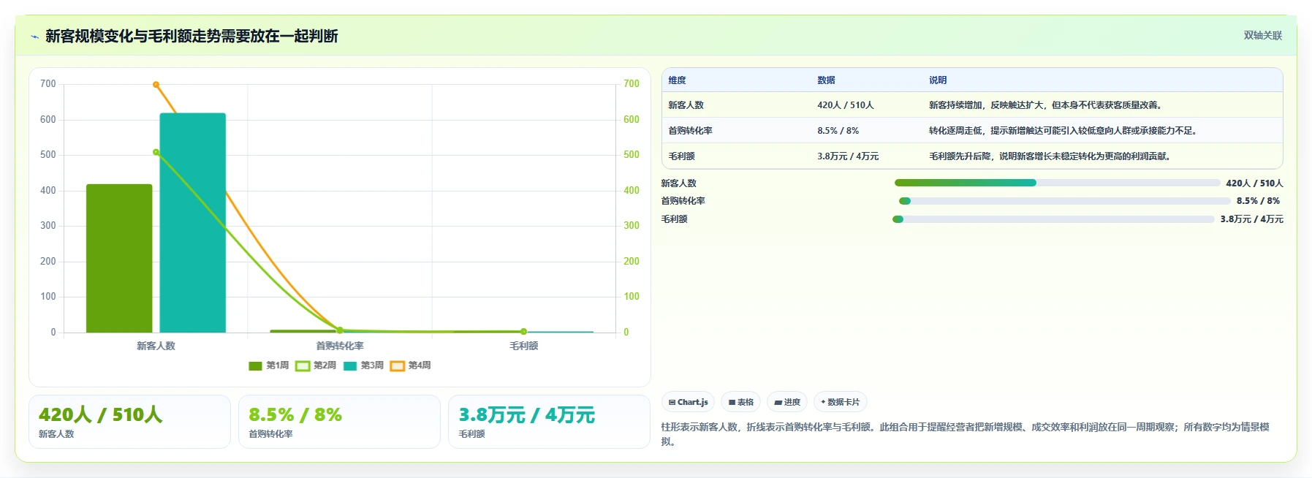1312x478 pixels.
Task: Click the 毛利额 progress bar
Action: point(1053,219)
